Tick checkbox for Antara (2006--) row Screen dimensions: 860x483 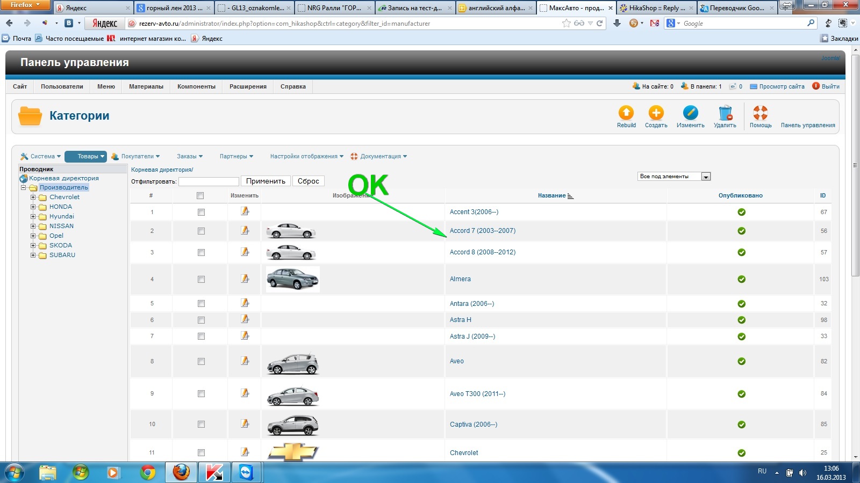[x=201, y=303]
